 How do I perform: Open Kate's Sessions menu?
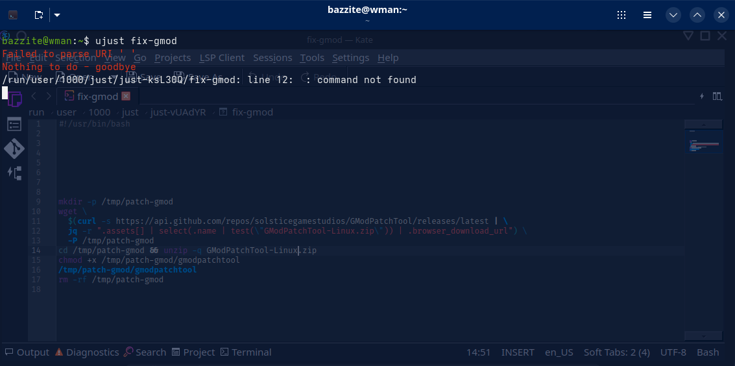(272, 58)
